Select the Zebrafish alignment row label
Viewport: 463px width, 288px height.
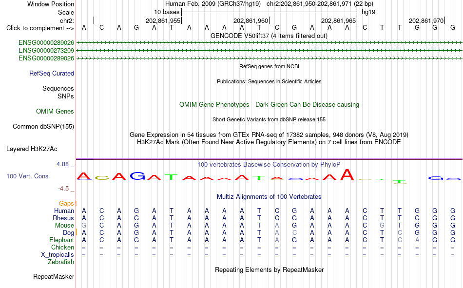pyautogui.click(x=61, y=262)
